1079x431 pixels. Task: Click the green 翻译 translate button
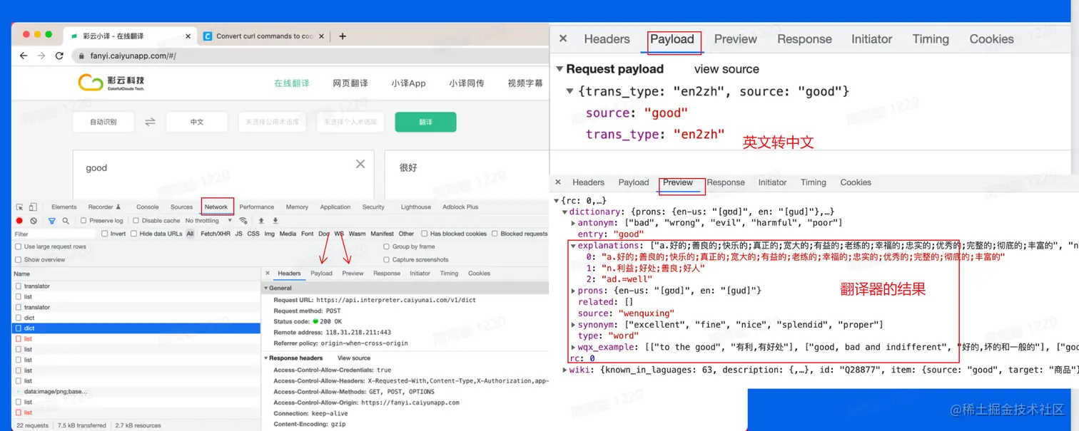426,122
